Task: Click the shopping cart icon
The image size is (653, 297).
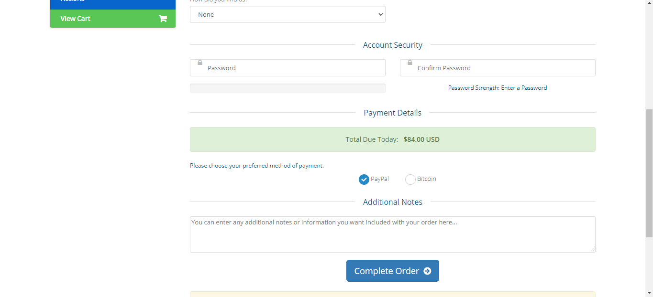Action: [163, 19]
